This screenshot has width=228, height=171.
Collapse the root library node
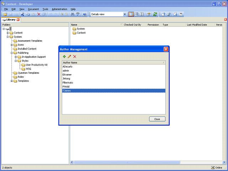tap(4, 29)
